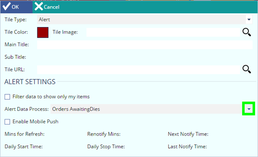The height and width of the screenshot is (157, 258).
Task: Click the ALERT SETTINGS section heading
Action: (x=30, y=82)
